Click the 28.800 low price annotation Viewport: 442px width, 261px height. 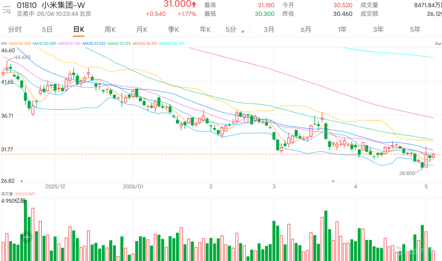(407, 173)
